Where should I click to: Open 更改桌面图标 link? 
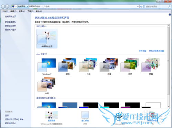tap(11, 22)
